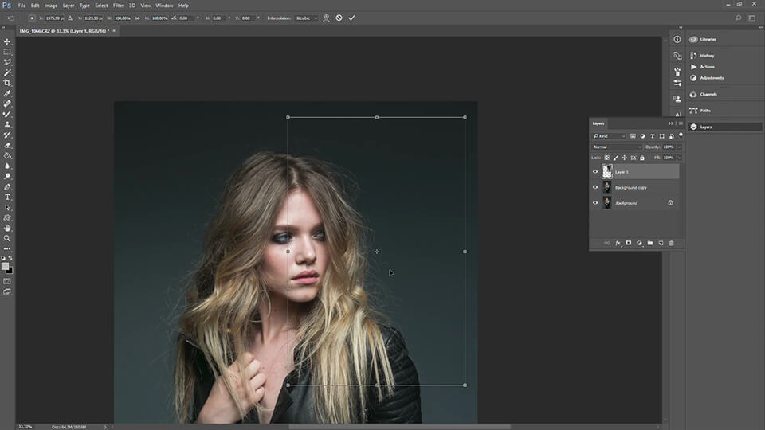Image resolution: width=765 pixels, height=430 pixels.
Task: Select the Clone Stamp tool
Action: [7, 124]
